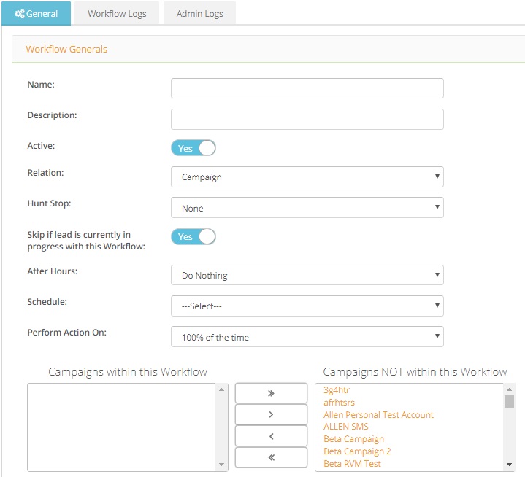Click the double right-arrow transfer button

tap(271, 393)
